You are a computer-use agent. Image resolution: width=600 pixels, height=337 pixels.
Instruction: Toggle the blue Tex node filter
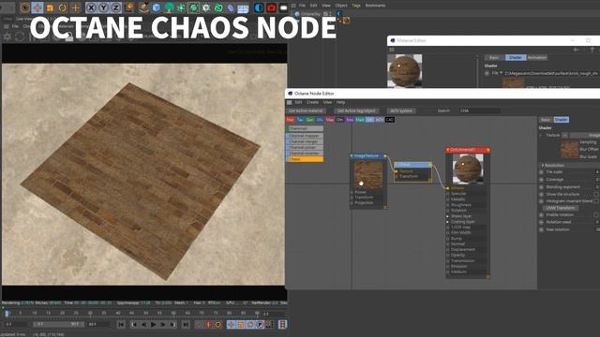tap(300, 120)
